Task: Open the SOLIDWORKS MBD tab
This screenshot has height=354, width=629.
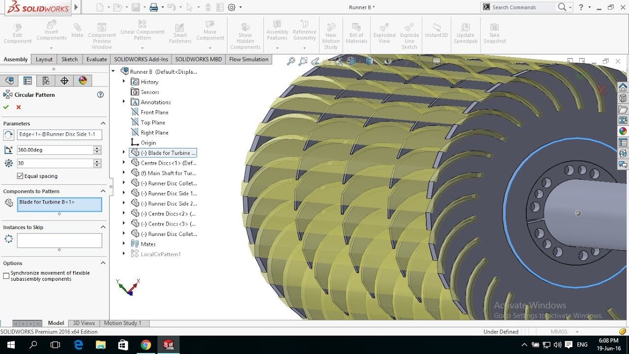Action: pos(199,59)
